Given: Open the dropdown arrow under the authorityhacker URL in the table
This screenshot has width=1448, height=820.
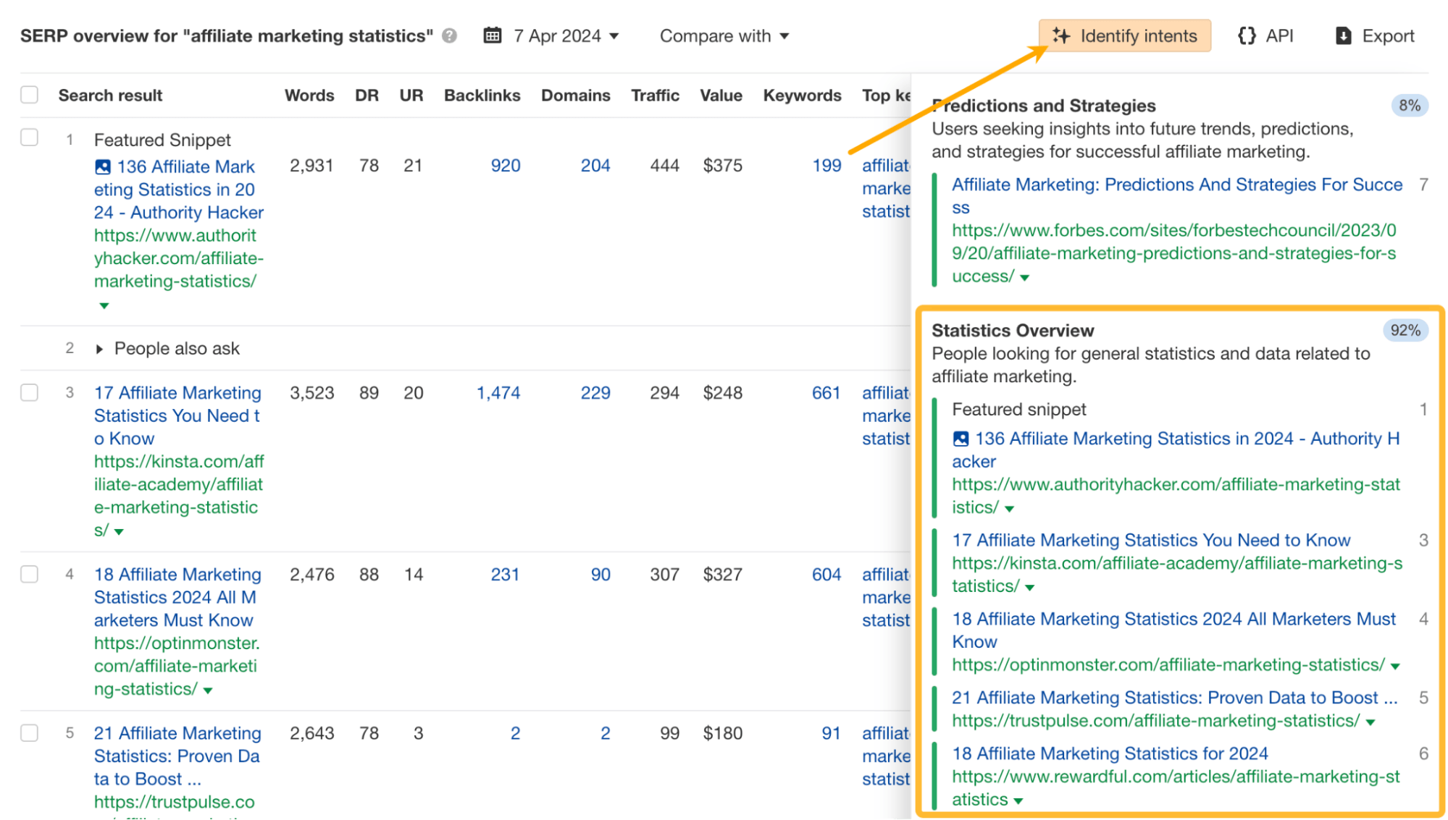Looking at the screenshot, I should [x=104, y=305].
